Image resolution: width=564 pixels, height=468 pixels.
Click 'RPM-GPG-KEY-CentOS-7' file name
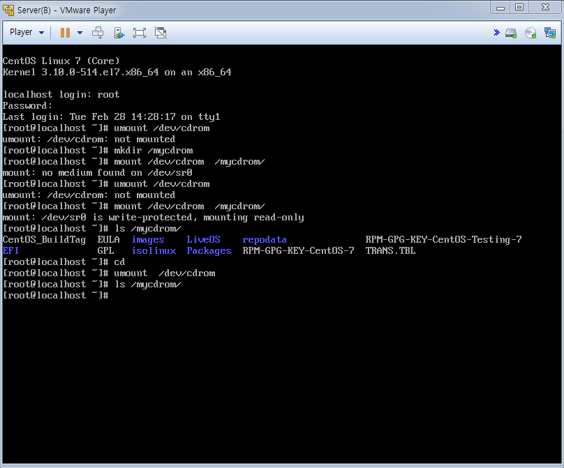(x=298, y=250)
